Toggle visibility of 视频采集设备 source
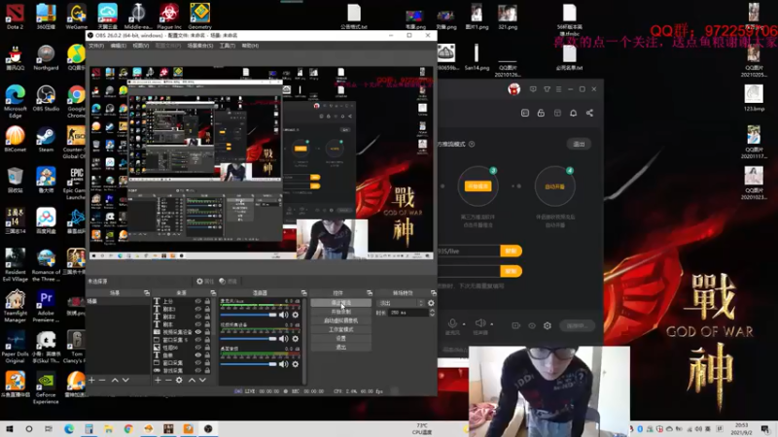This screenshot has height=437, width=778. [198, 332]
